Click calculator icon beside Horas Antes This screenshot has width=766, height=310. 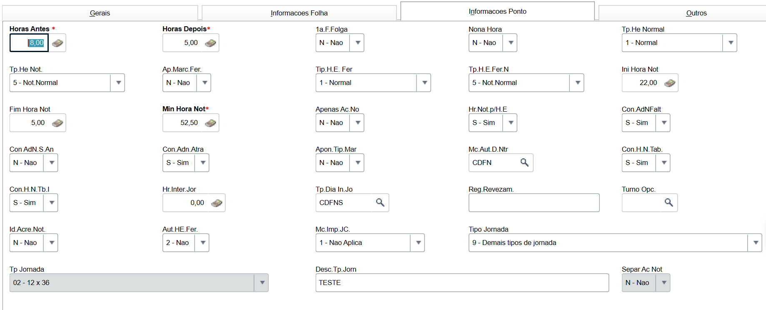[x=57, y=43]
